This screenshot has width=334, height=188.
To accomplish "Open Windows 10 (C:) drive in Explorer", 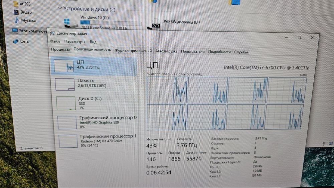I will [102, 22].
